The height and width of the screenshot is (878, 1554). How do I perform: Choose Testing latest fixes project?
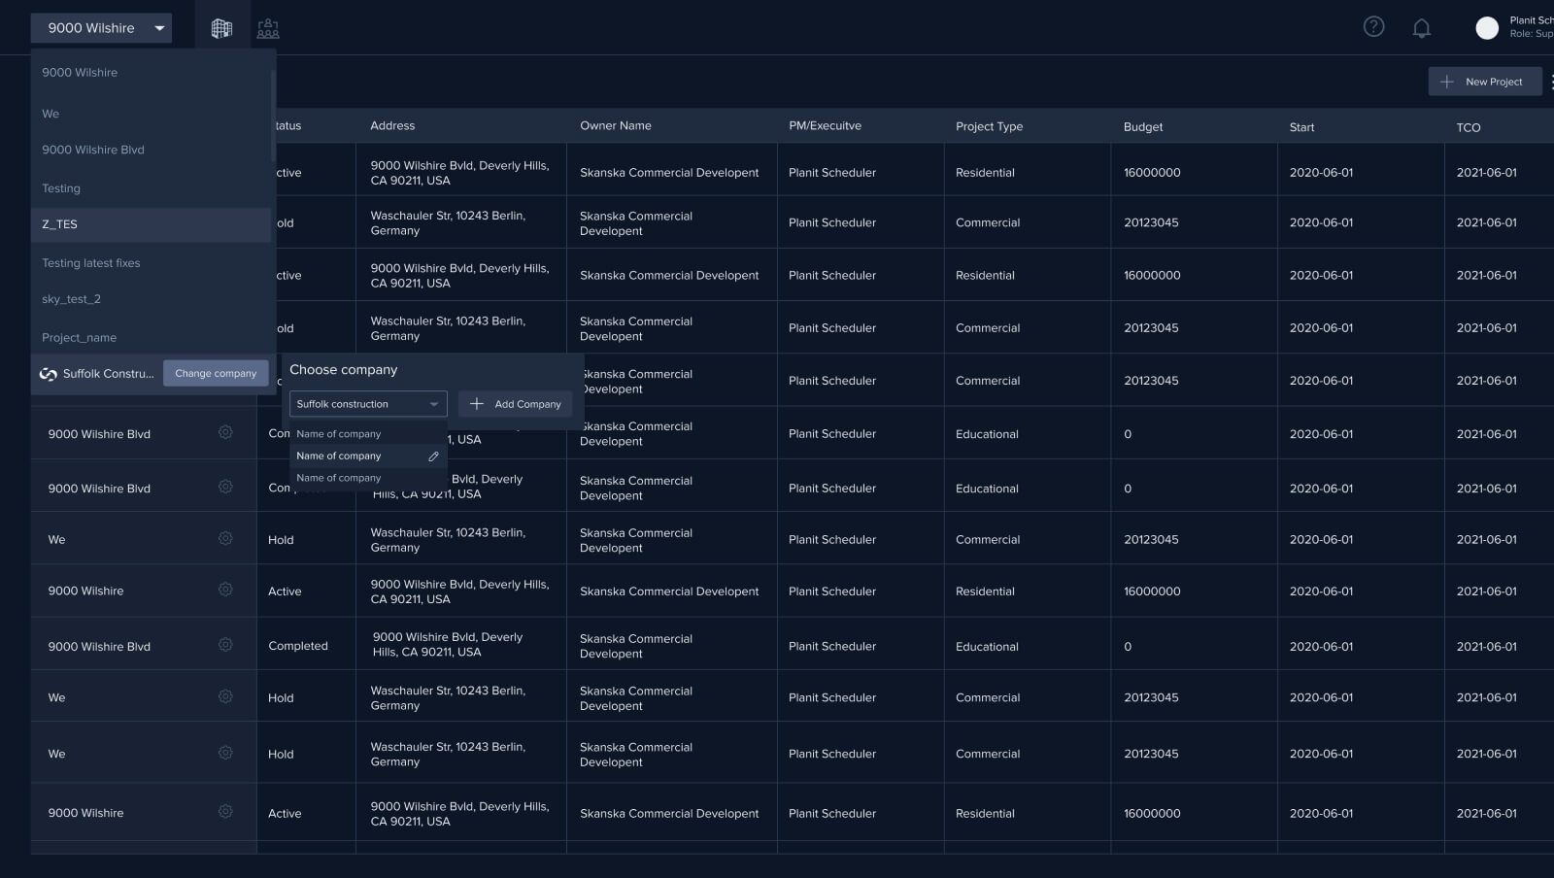point(91,263)
